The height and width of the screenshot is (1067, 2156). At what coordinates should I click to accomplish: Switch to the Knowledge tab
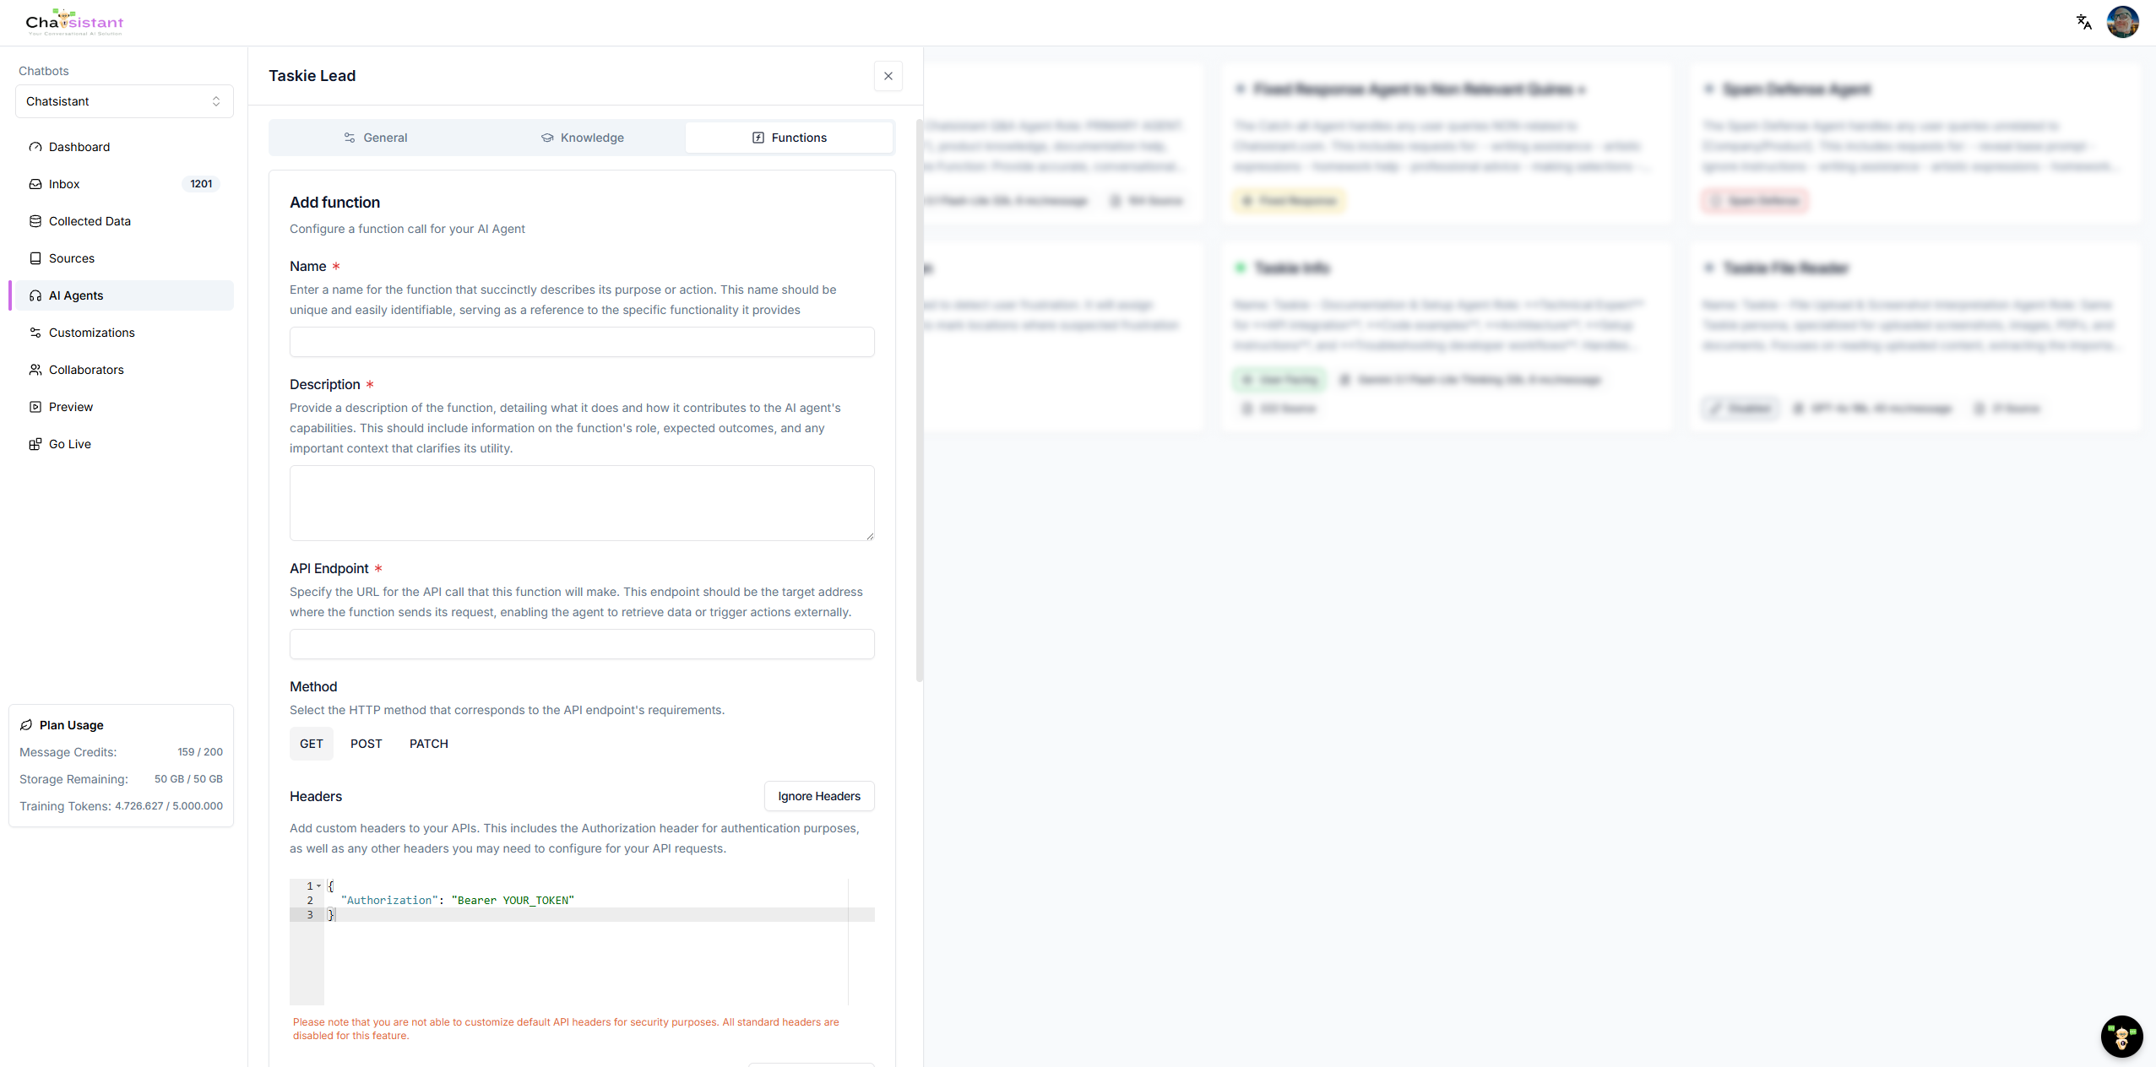click(582, 138)
